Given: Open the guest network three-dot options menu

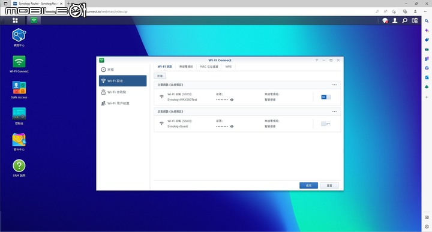Looking at the screenshot, I should coord(334,112).
